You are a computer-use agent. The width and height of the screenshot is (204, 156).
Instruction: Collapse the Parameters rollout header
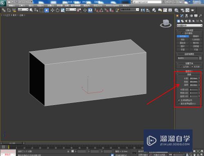click(189, 75)
